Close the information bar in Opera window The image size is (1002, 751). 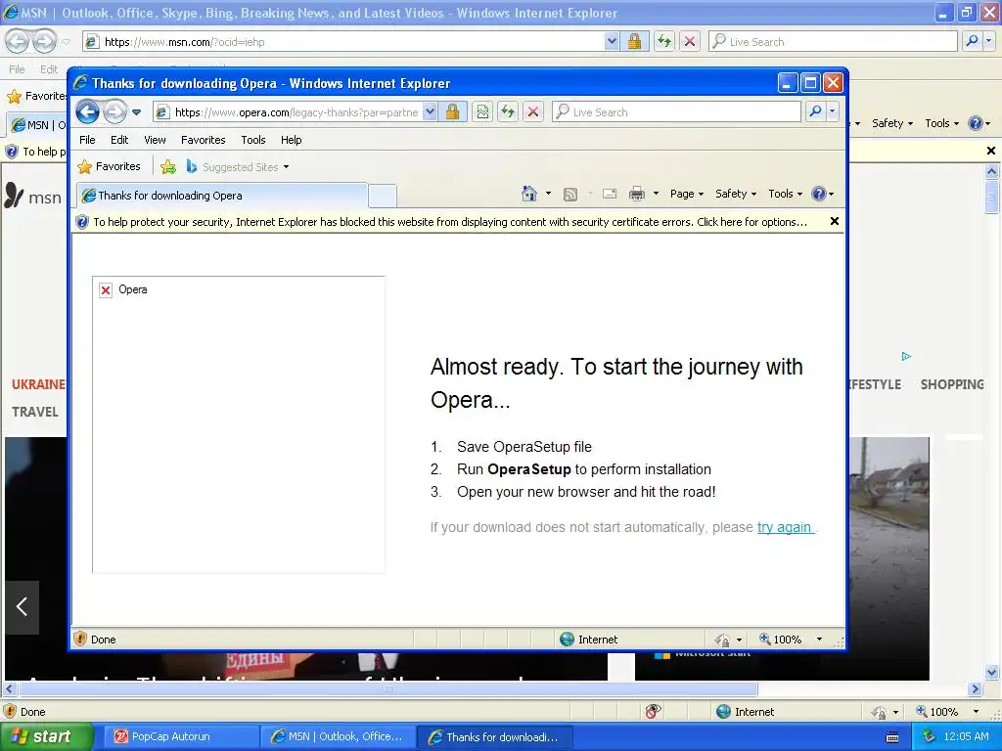coord(834,221)
